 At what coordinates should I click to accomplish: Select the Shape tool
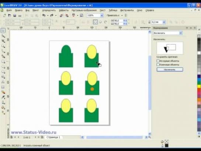click(3, 36)
